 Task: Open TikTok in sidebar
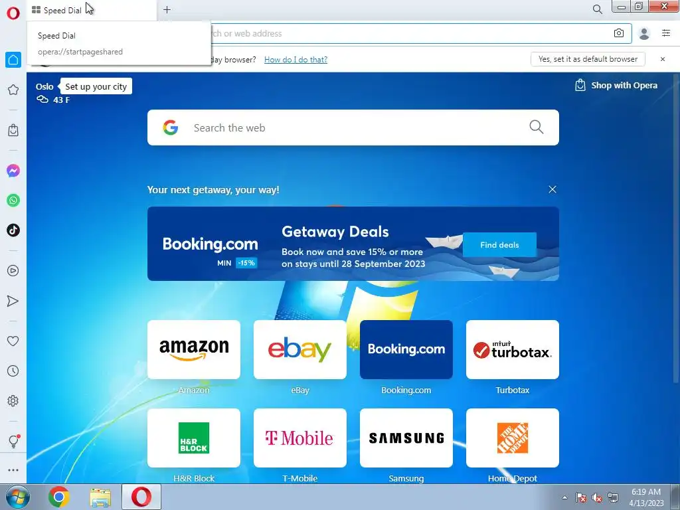tap(13, 230)
